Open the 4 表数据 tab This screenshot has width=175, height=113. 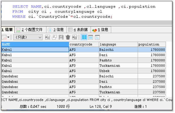coord(79,30)
